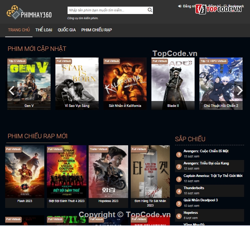Image resolution: width=250 pixels, height=226 pixels.
Task: Advance carousel with the right arrow
Action: point(239,90)
